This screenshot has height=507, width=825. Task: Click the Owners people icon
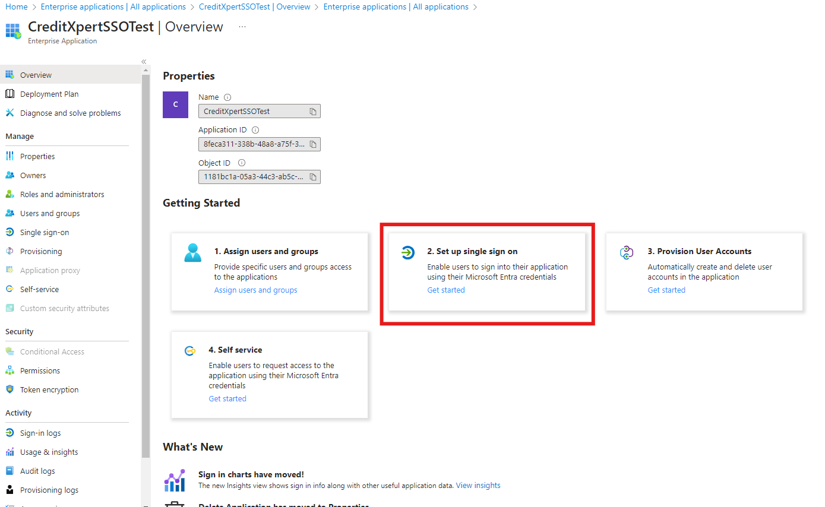click(x=10, y=175)
